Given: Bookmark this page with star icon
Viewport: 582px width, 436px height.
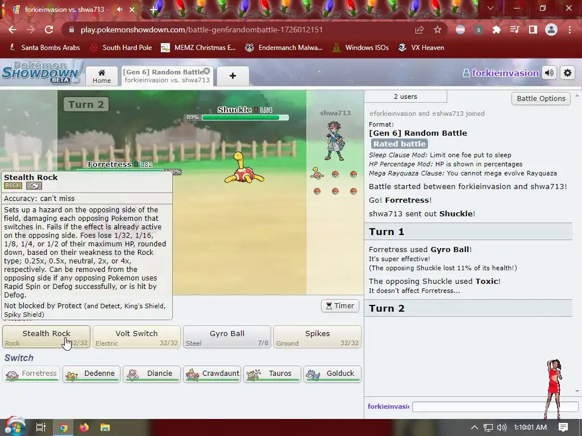Looking at the screenshot, I should pyautogui.click(x=438, y=30).
